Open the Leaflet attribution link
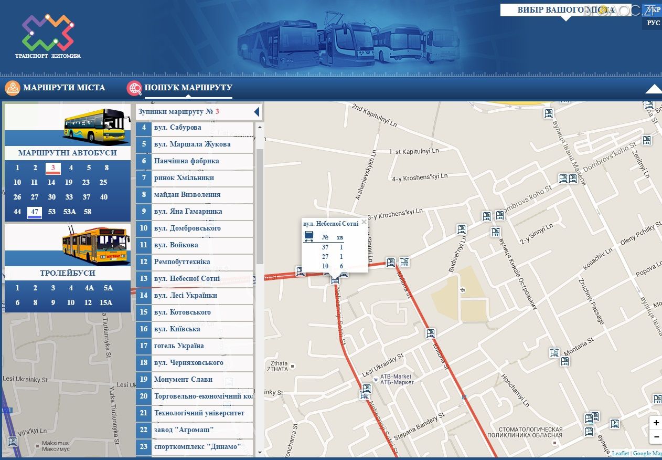The width and height of the screenshot is (662, 460). 620,453
